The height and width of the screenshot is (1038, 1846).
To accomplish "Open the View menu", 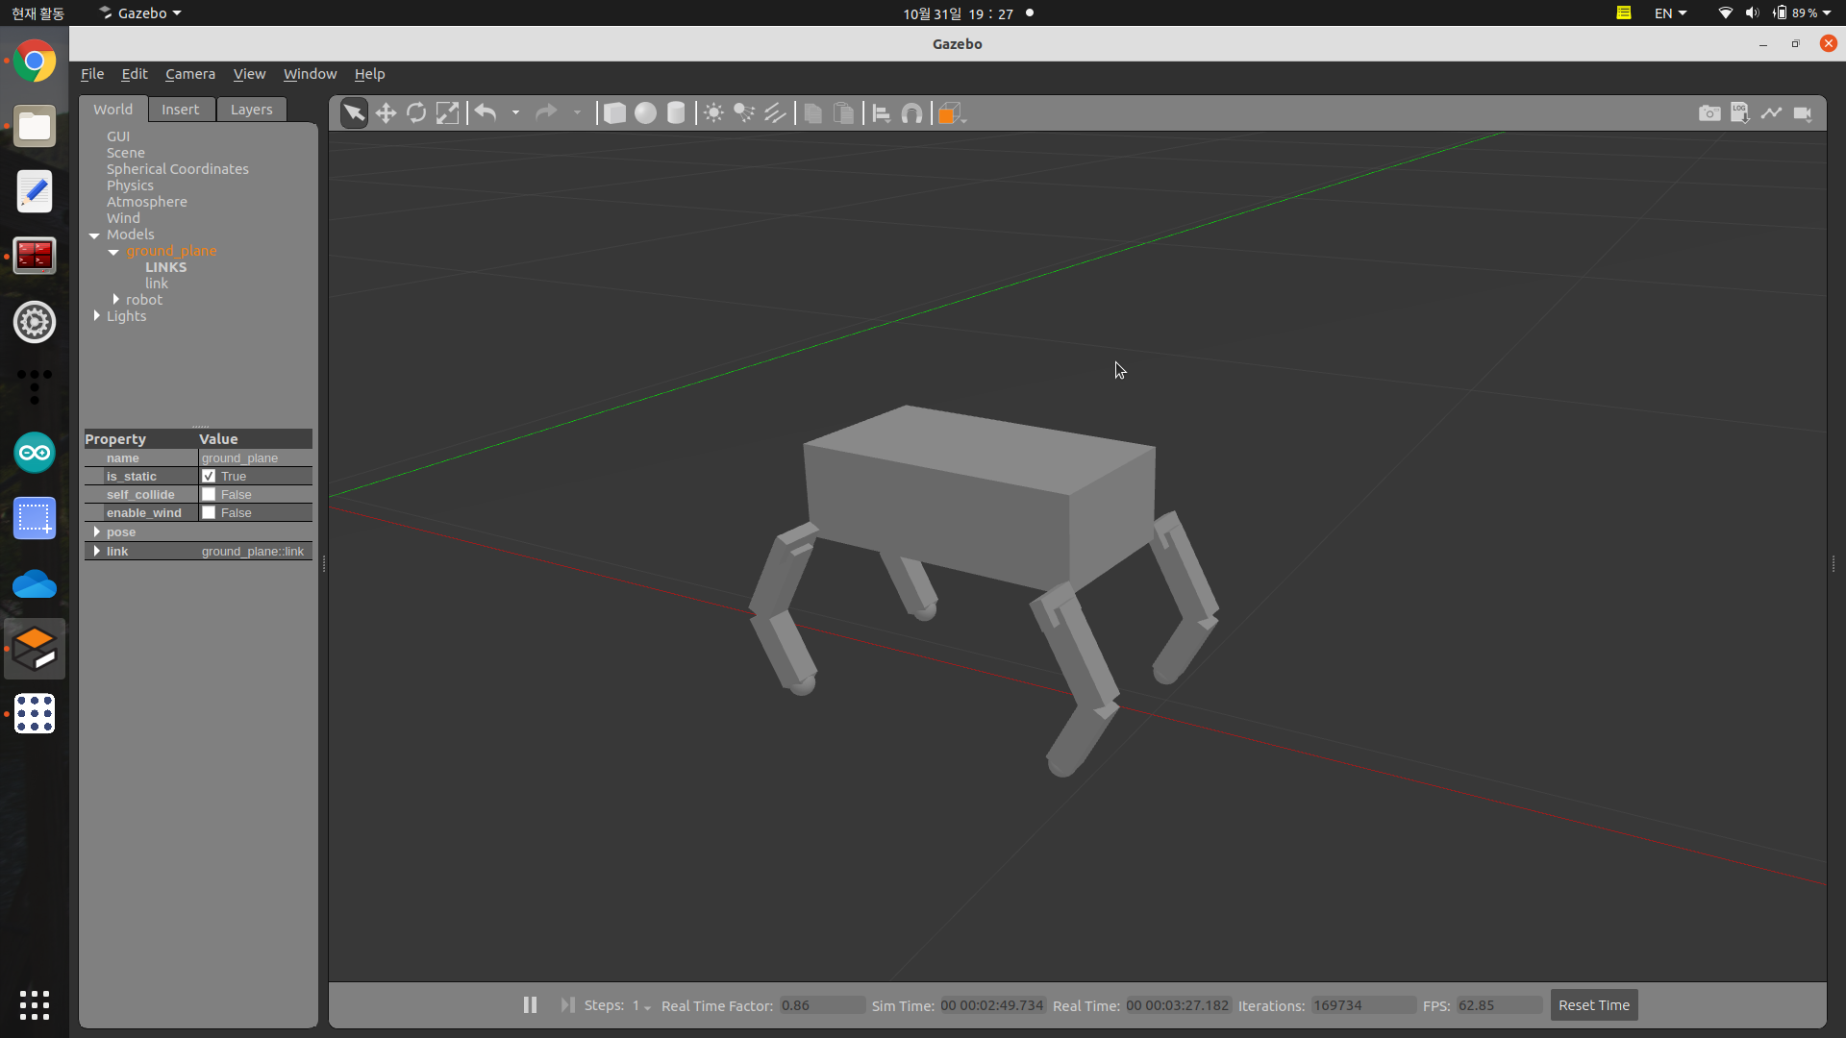I will coord(249,74).
